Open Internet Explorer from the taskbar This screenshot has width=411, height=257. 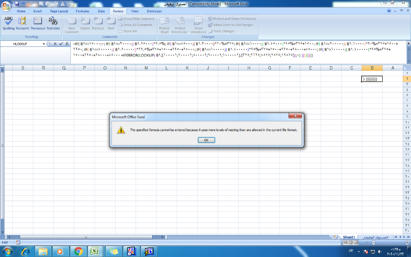click(25, 252)
